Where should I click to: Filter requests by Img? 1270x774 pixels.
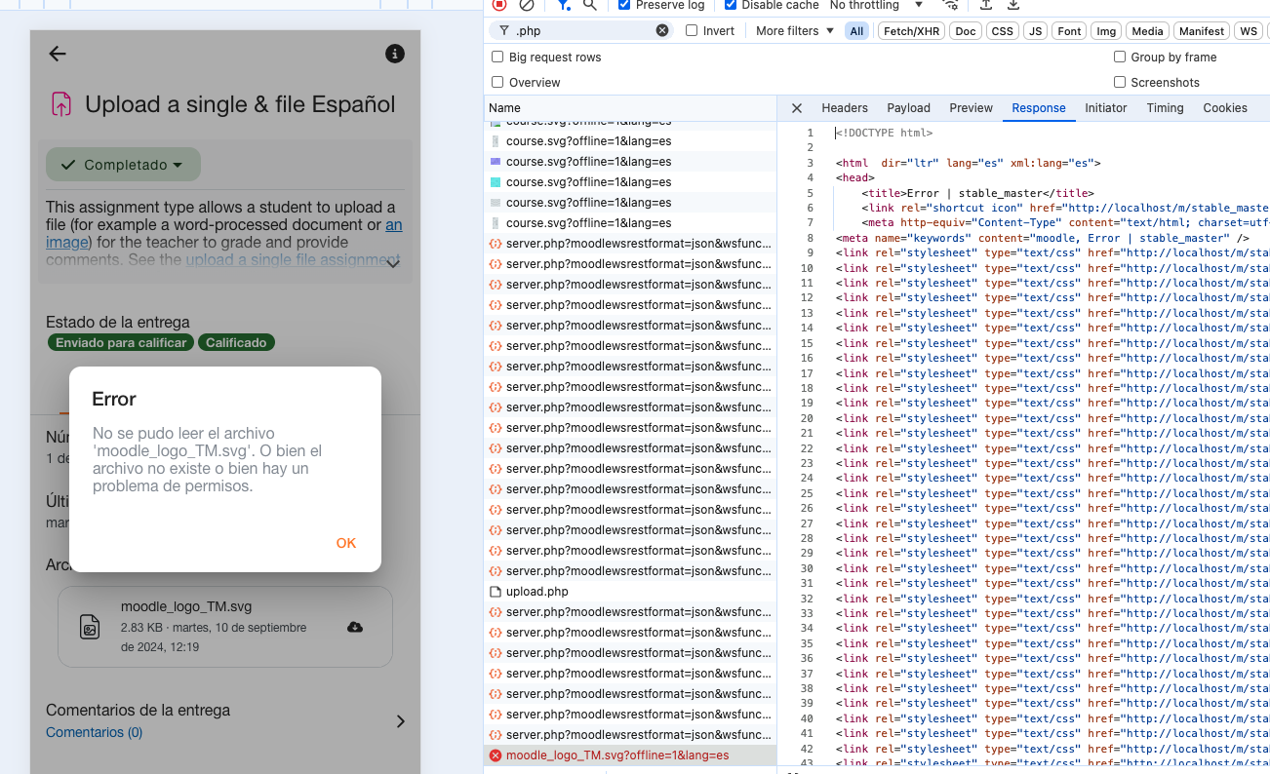pos(1106,31)
